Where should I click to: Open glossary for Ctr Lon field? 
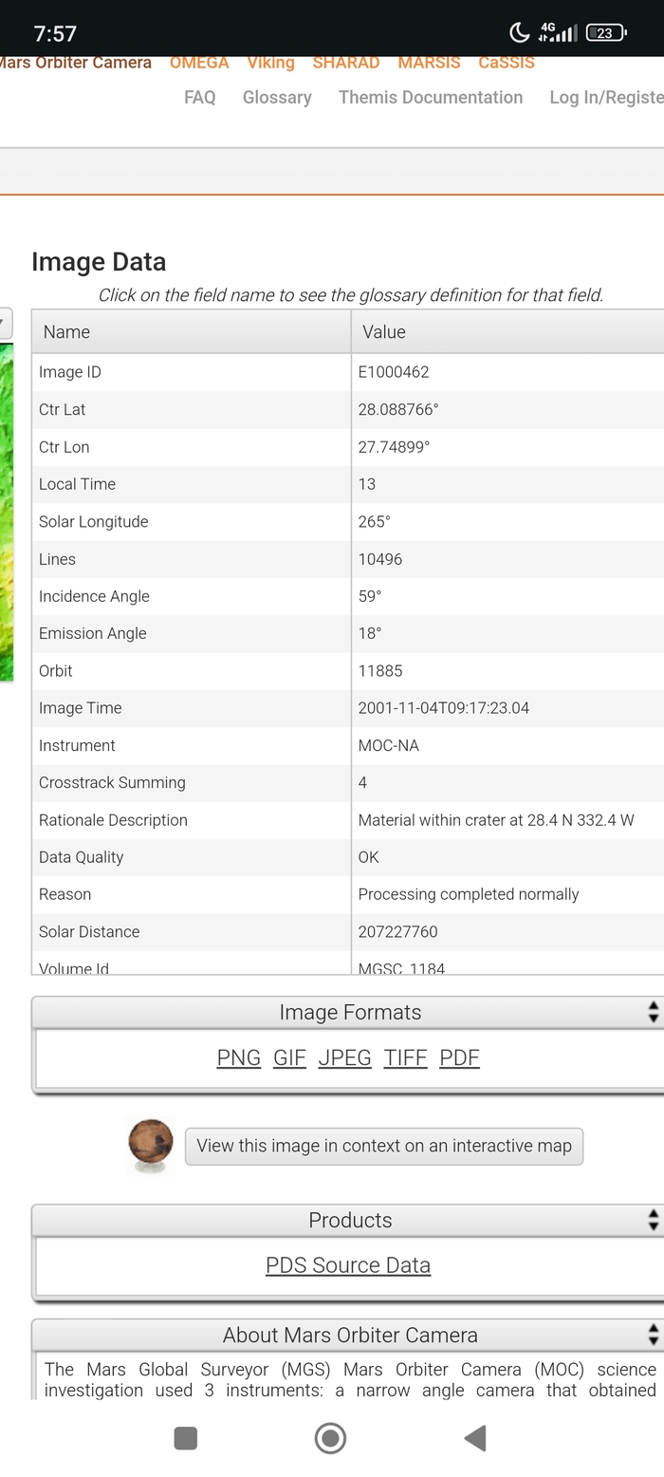click(64, 447)
